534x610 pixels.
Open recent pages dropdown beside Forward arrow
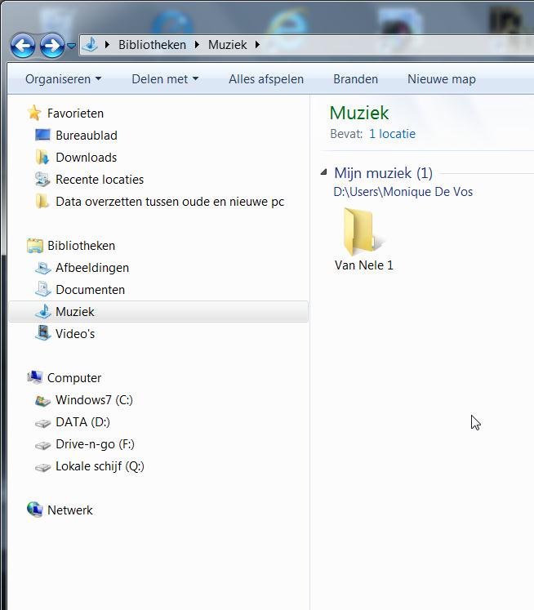pyautogui.click(x=71, y=46)
